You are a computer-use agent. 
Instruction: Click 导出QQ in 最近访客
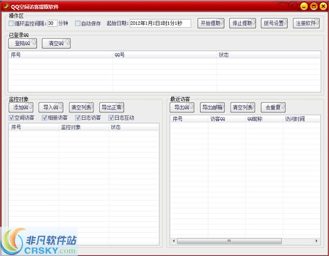point(182,108)
